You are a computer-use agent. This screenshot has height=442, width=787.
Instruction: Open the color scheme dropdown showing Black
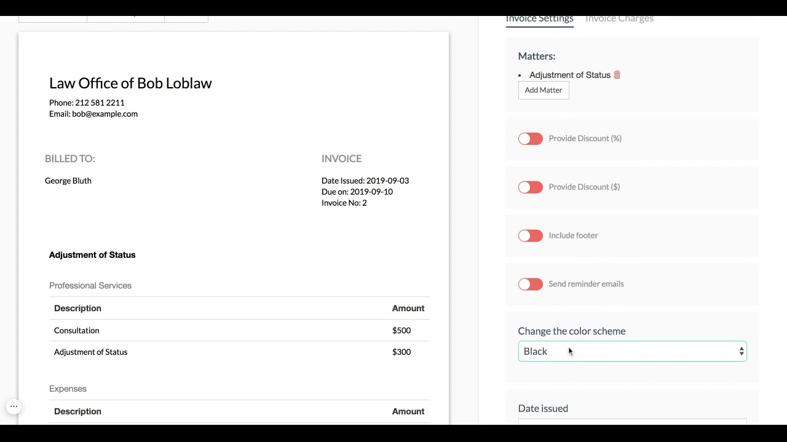tap(632, 351)
